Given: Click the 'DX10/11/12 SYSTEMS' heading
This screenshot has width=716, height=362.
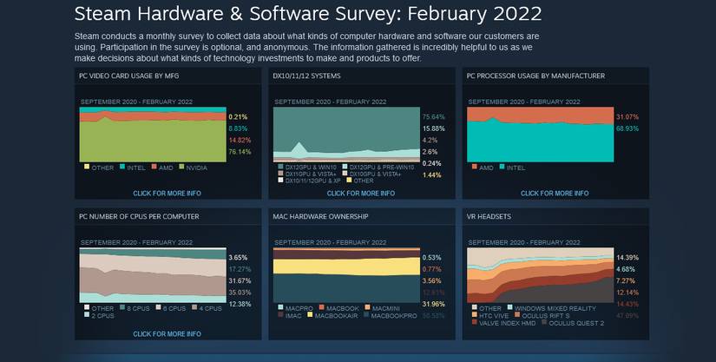Looking at the screenshot, I should click(x=306, y=76).
